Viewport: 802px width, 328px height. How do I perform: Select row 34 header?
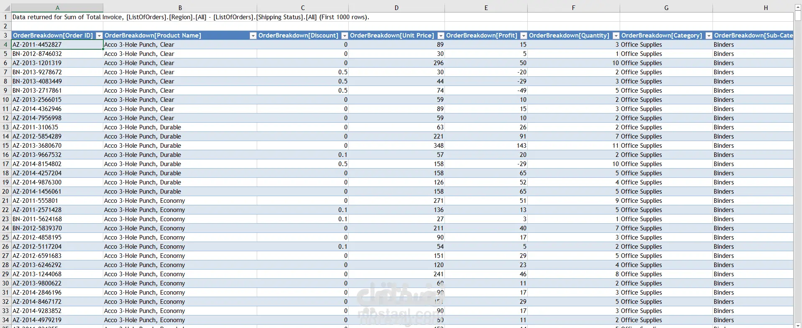click(x=5, y=320)
